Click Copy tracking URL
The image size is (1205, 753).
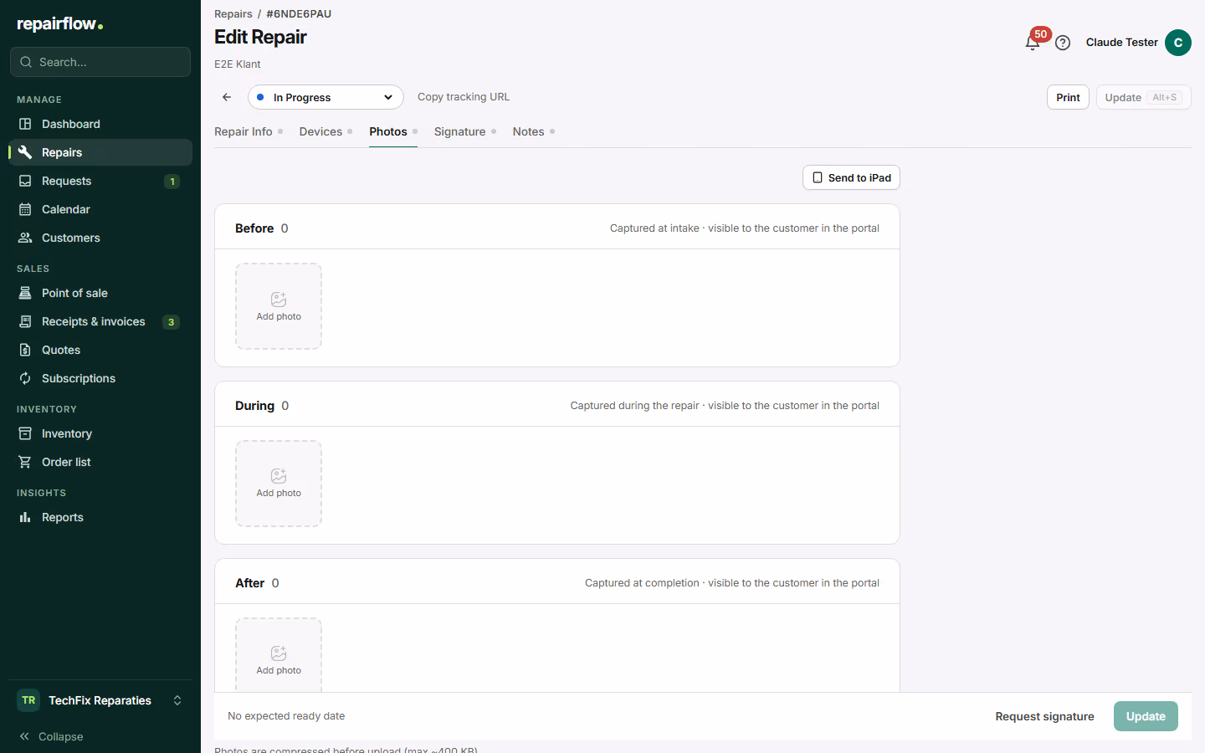(464, 97)
